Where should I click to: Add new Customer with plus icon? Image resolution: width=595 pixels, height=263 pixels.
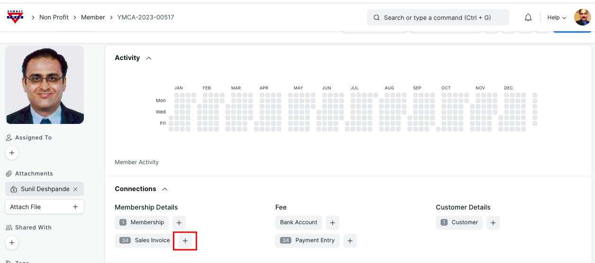coord(493,223)
